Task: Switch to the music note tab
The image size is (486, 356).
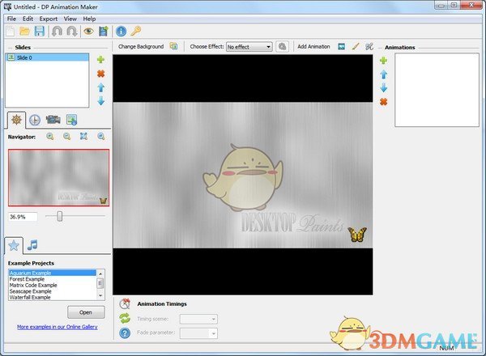Action: [x=32, y=245]
